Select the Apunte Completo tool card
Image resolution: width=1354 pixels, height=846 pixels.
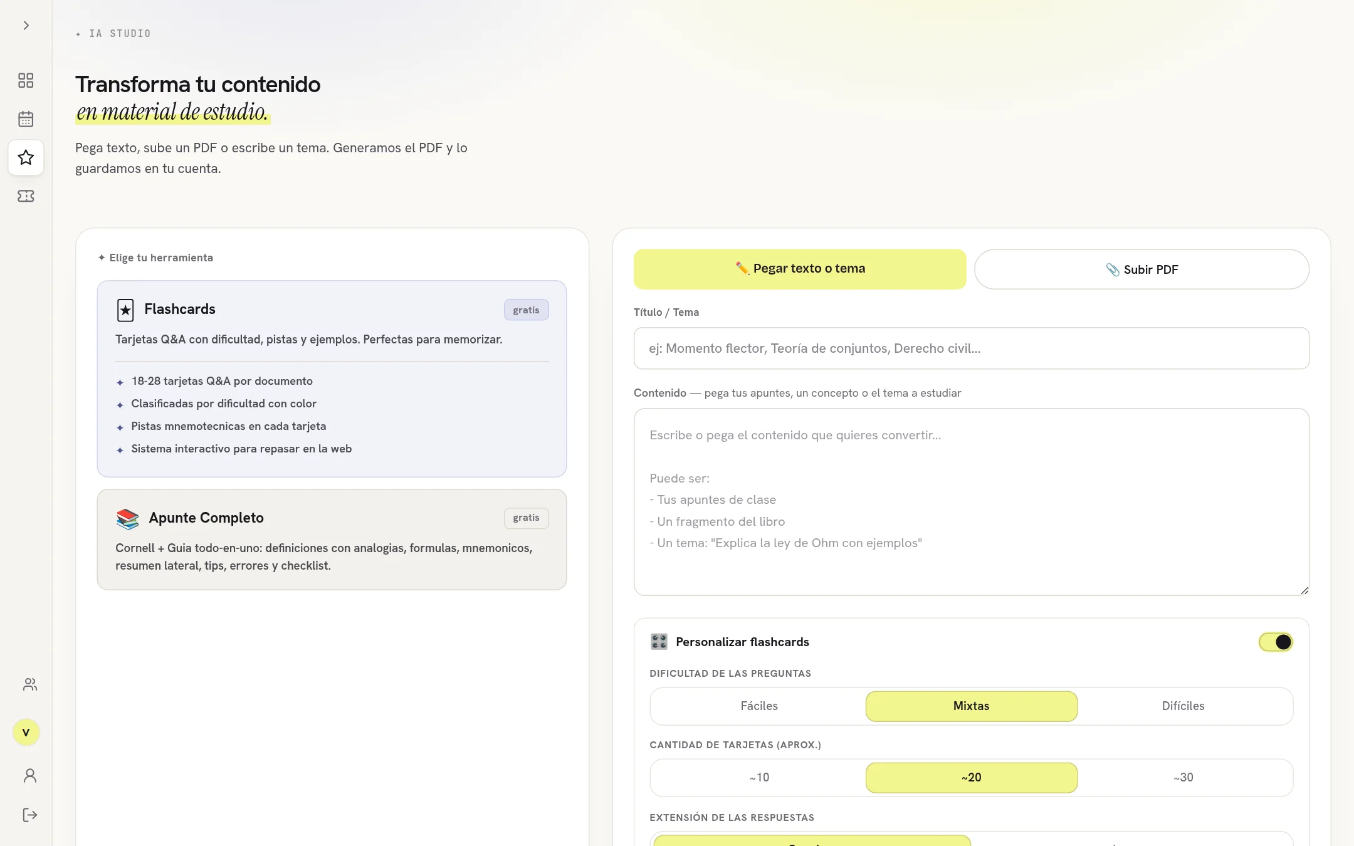tap(332, 540)
